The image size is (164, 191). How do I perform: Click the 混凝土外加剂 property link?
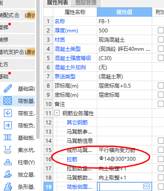tap(70, 67)
